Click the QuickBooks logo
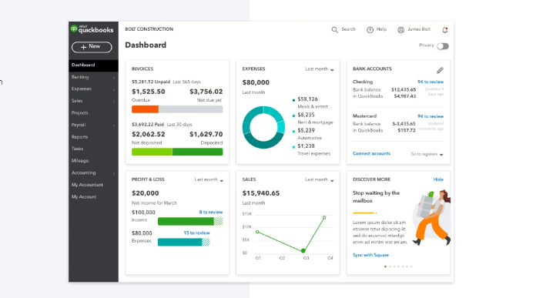Viewport: 536px width, 298px height. click(x=92, y=29)
